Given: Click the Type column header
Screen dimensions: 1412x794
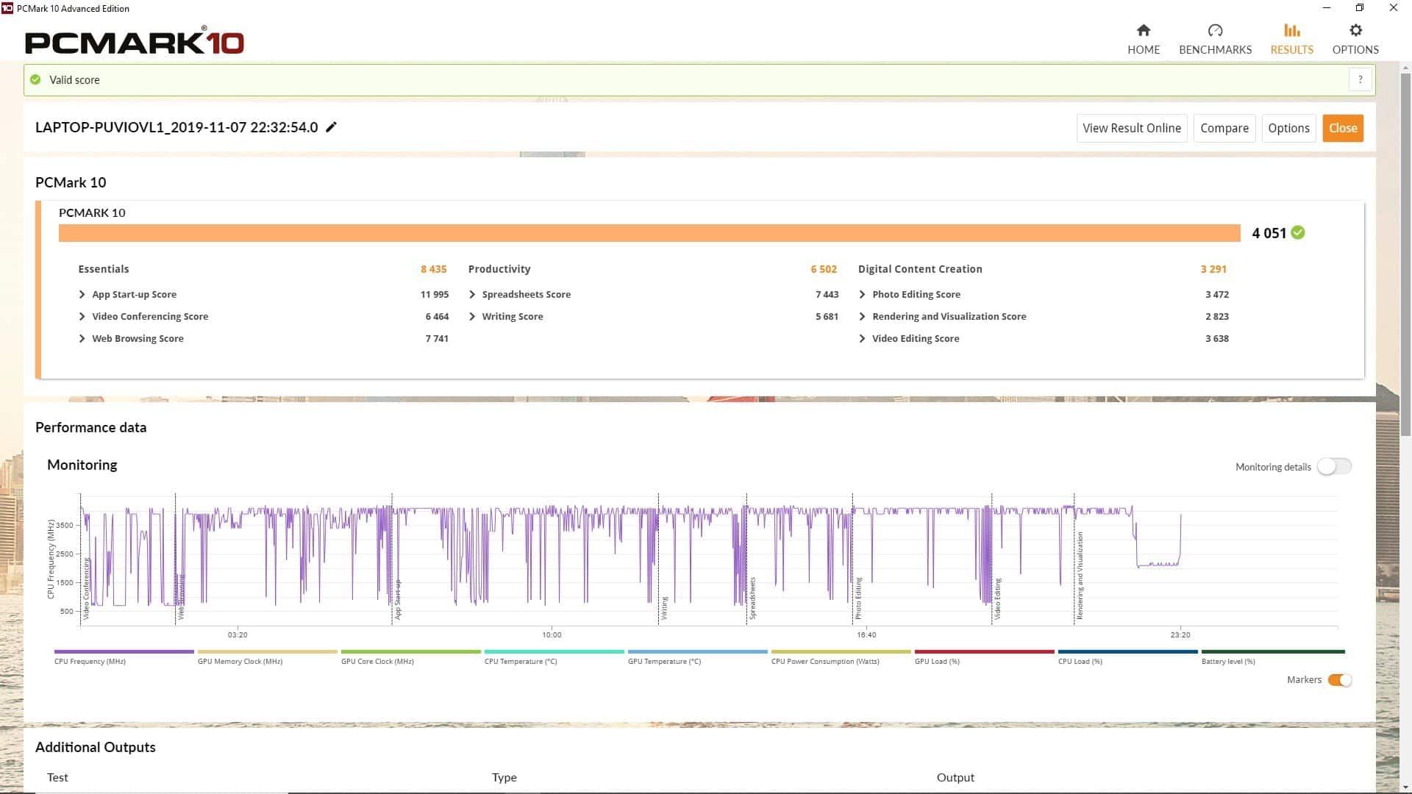Looking at the screenshot, I should 504,777.
